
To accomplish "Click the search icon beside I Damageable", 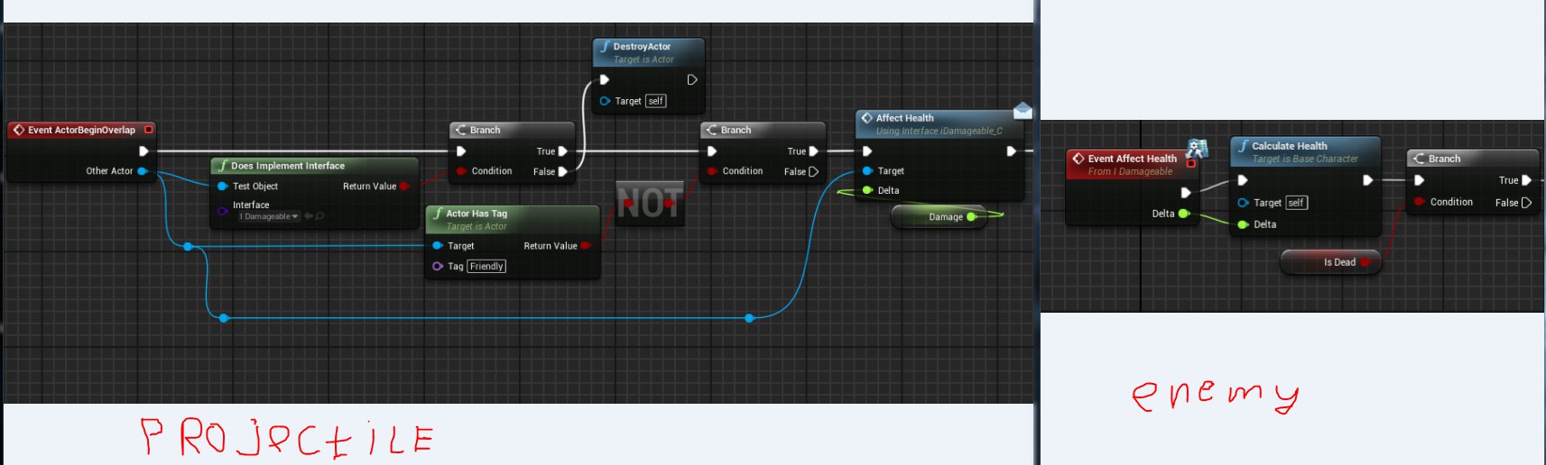I will [x=319, y=217].
